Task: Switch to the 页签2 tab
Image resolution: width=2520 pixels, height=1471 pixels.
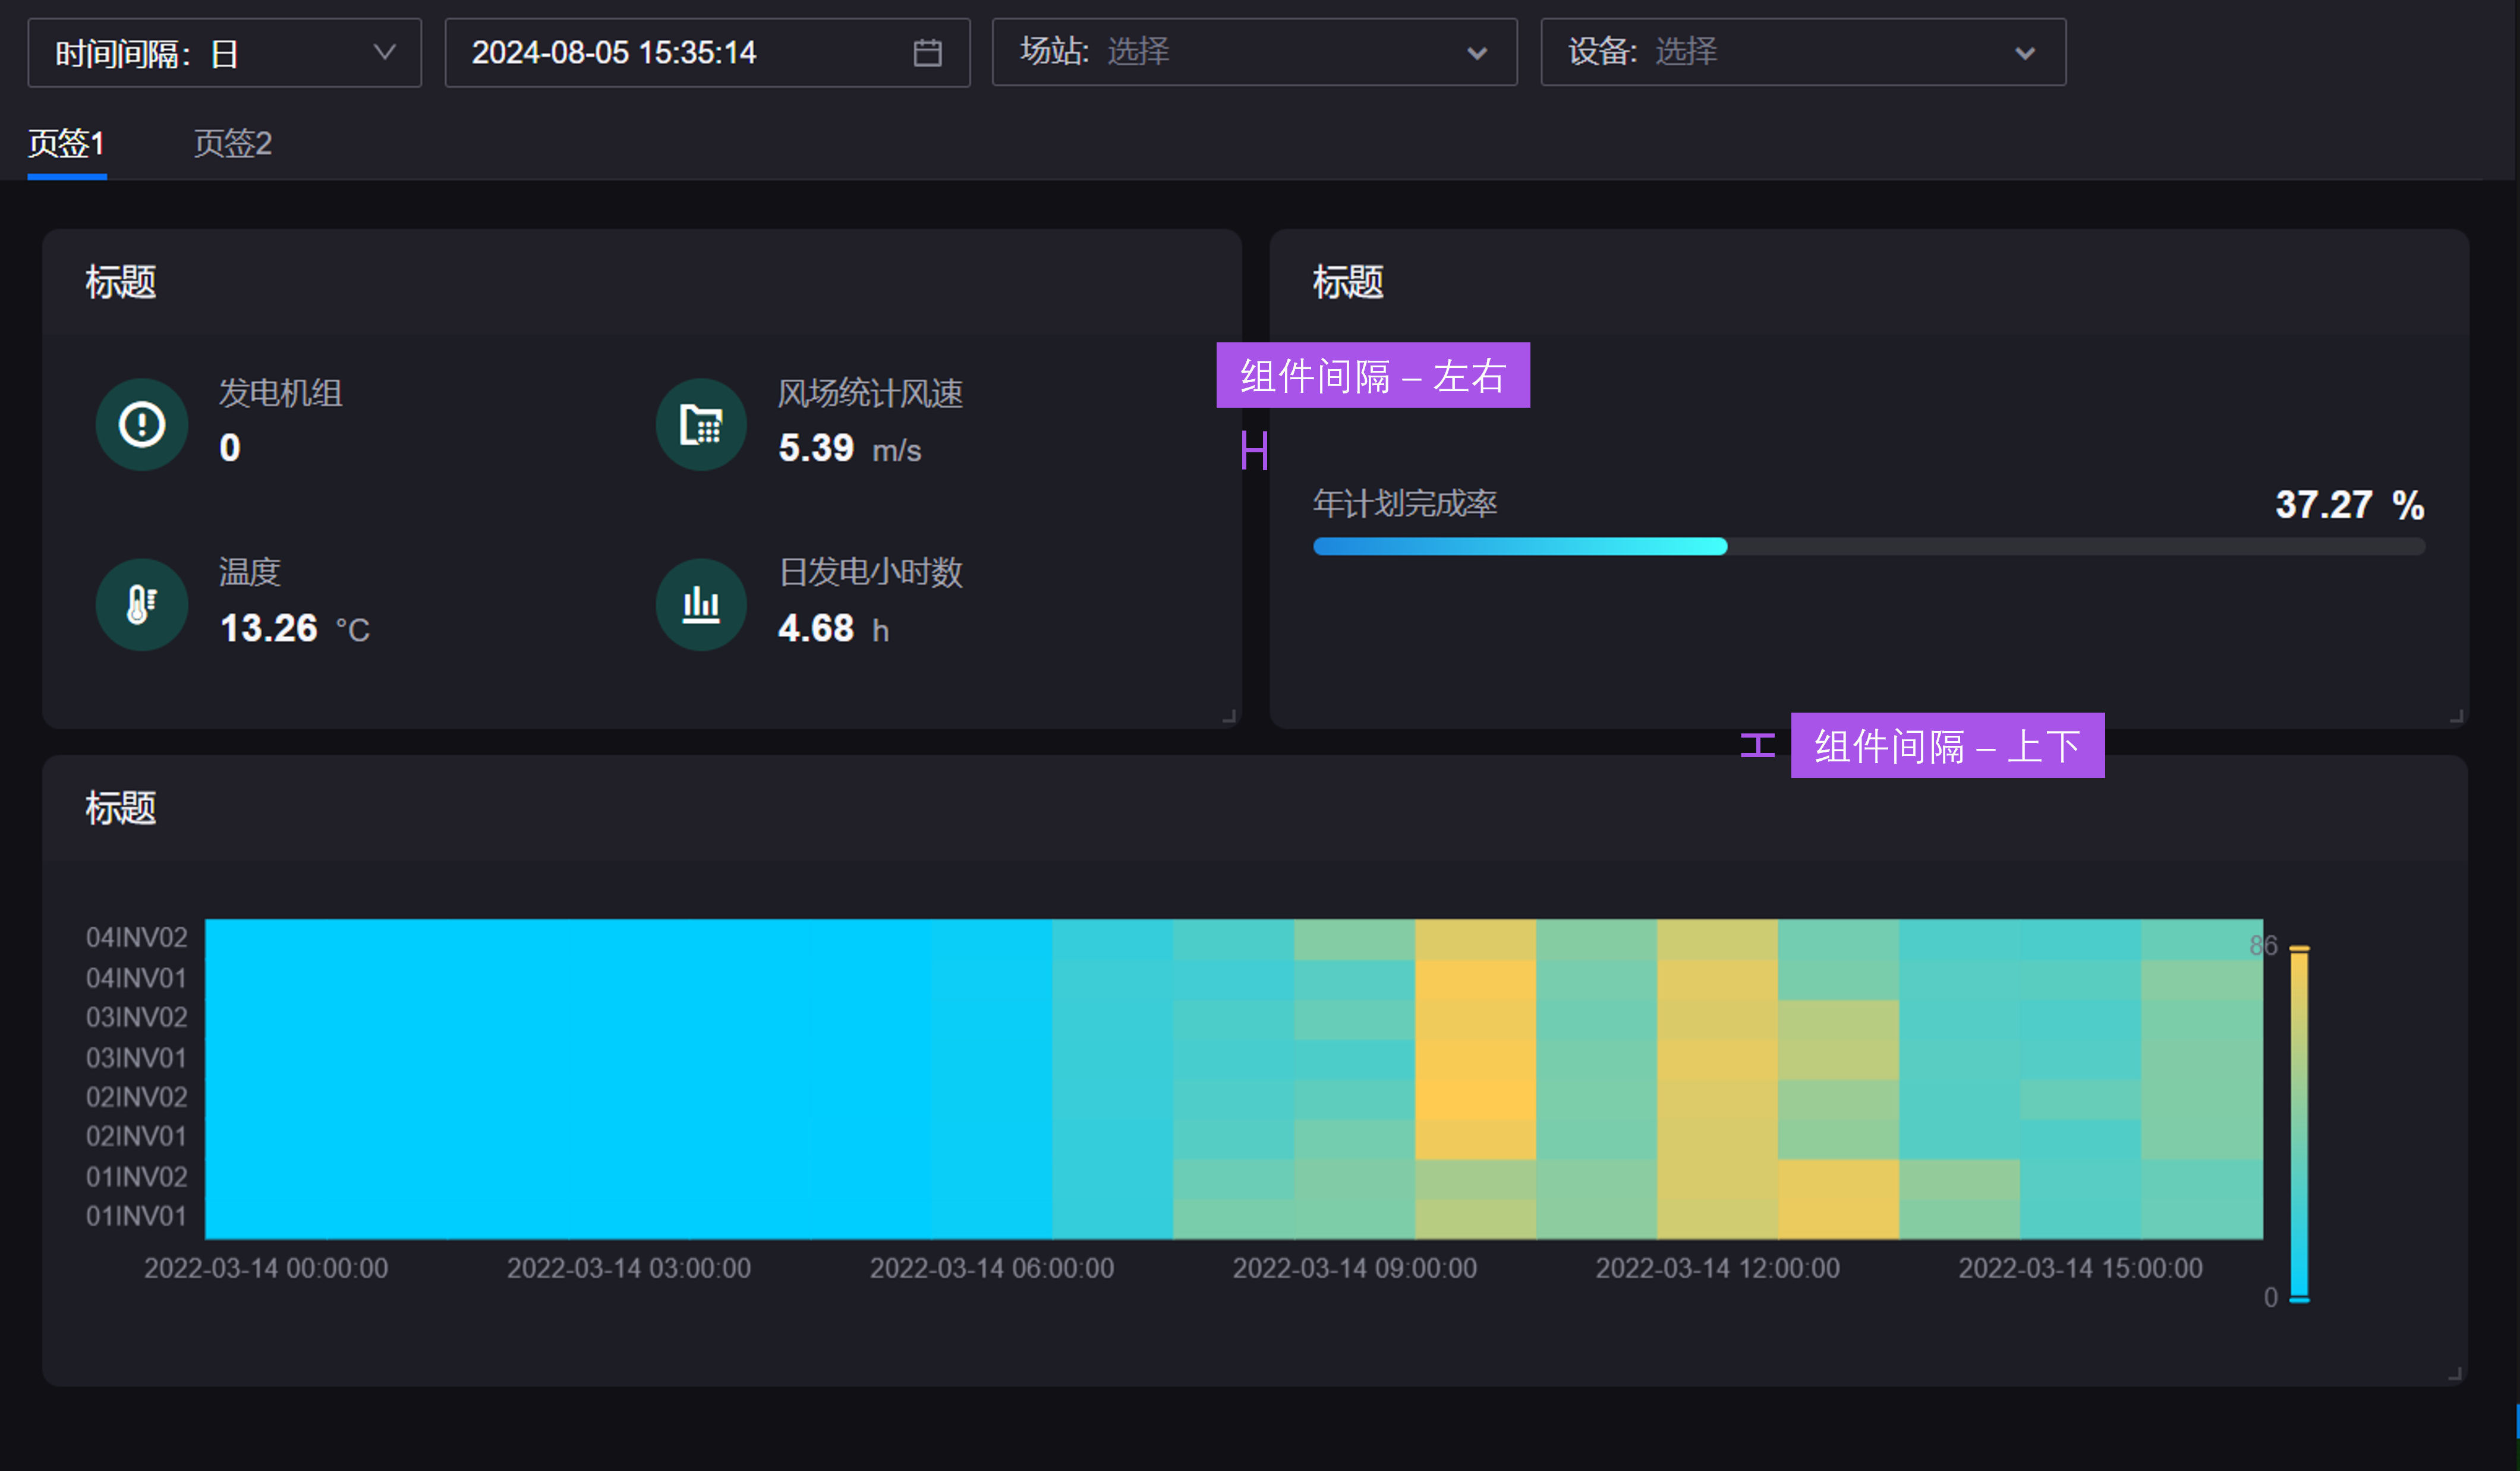Action: (232, 143)
